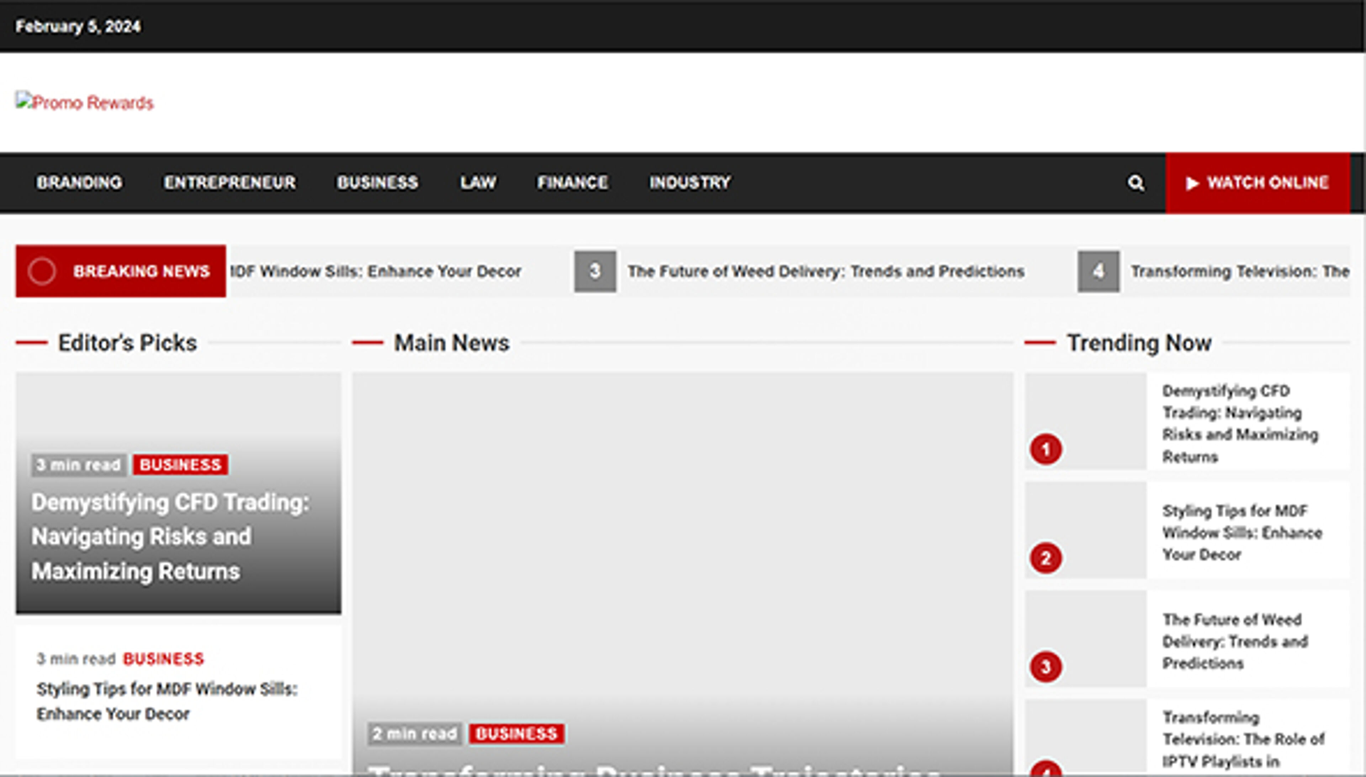Open the Entrepreneur menu item

230,183
